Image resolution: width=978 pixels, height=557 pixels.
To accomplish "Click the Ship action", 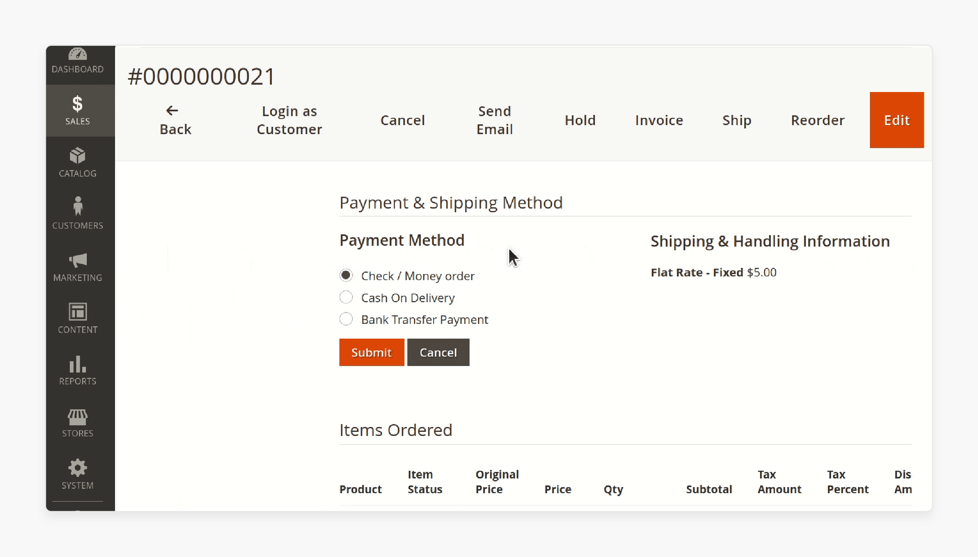I will [x=737, y=120].
